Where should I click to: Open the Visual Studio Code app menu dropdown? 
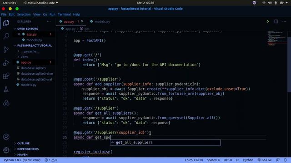coord(40,3)
